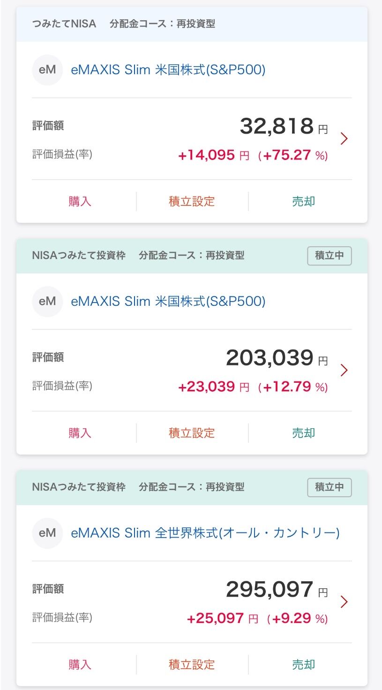The image size is (382, 690).
Task: Expand details chevron beside 203,039円
Action: coord(344,370)
